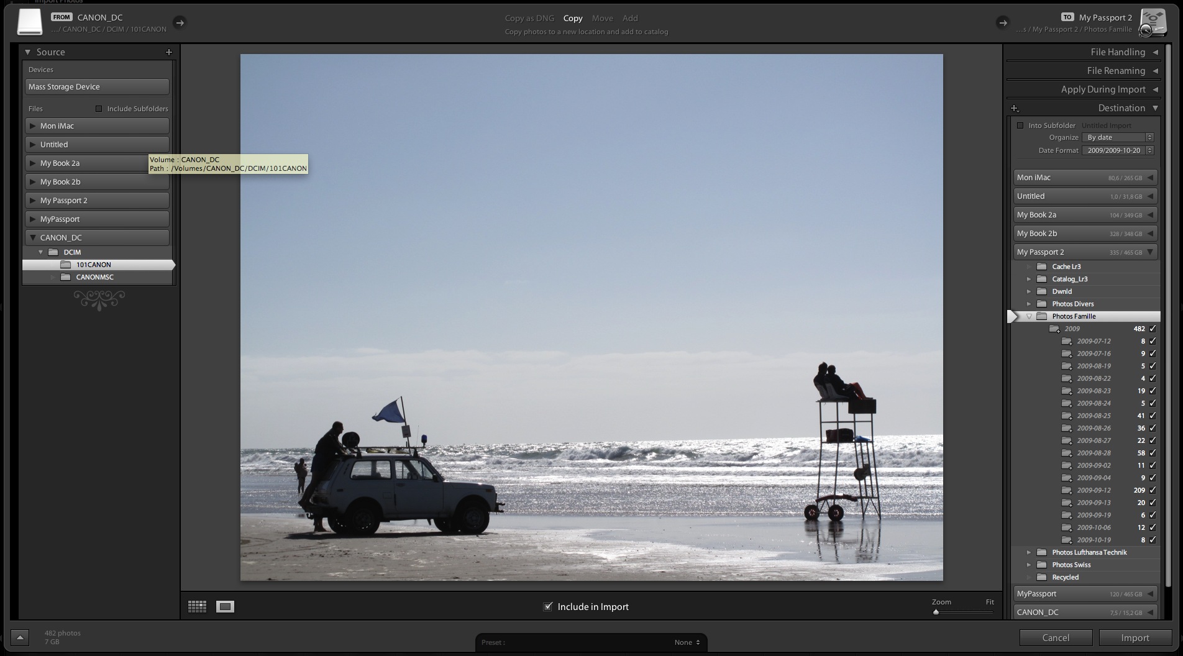Add a source via the plus icon
This screenshot has width=1183, height=656.
[x=168, y=52]
